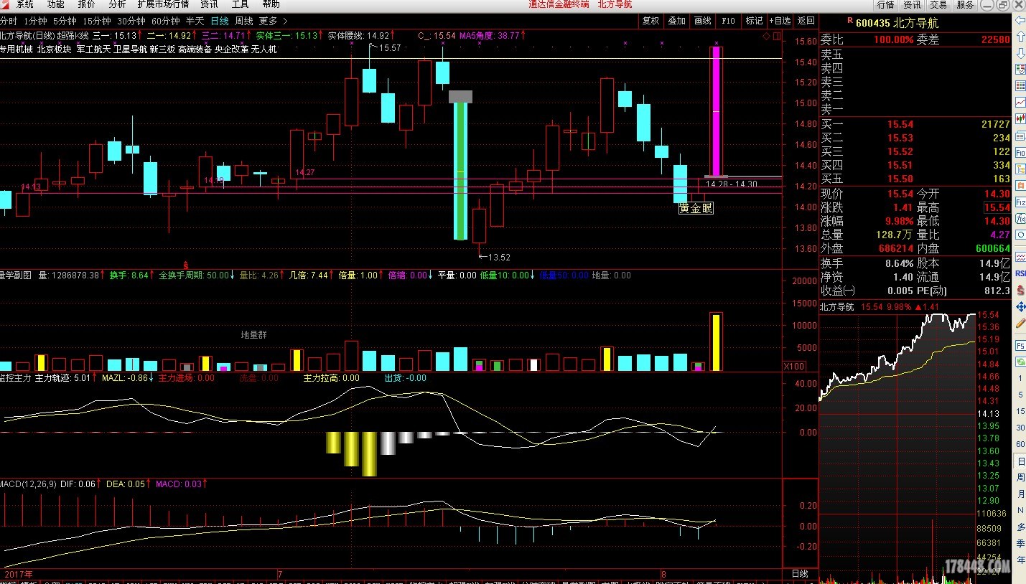Open the 工具 menu
The height and width of the screenshot is (584, 1026).
pos(240,4)
